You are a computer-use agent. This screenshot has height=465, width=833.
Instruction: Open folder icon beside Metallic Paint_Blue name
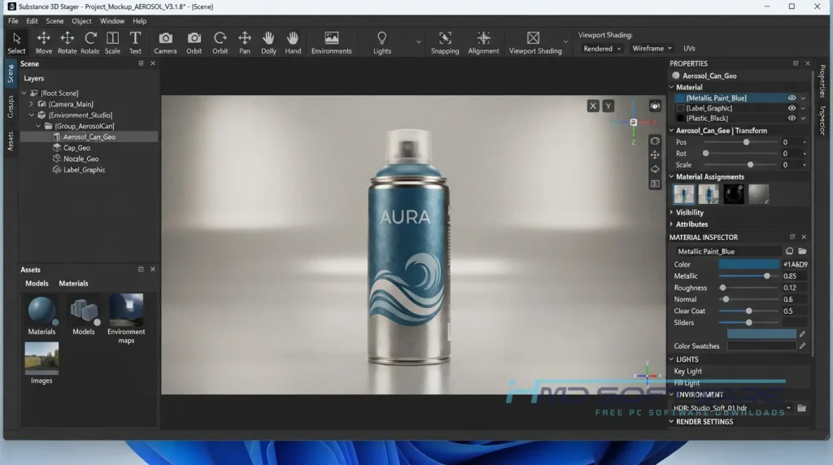(x=802, y=251)
